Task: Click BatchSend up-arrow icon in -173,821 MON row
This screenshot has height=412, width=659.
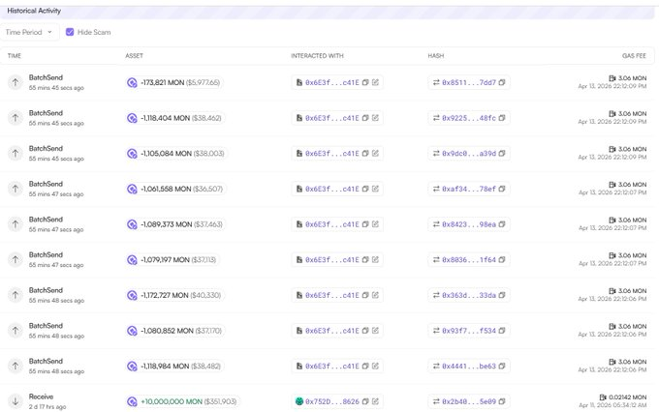Action: [16, 82]
